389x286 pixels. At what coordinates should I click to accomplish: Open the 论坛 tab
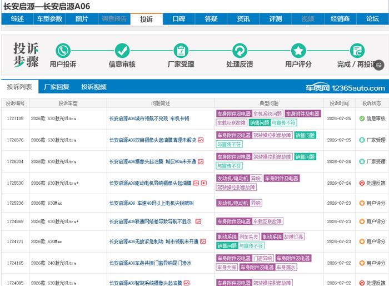point(373,19)
